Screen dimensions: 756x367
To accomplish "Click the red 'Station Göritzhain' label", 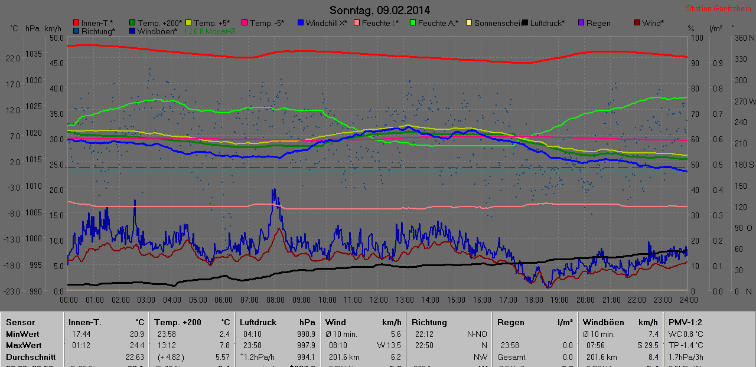I will point(718,9).
